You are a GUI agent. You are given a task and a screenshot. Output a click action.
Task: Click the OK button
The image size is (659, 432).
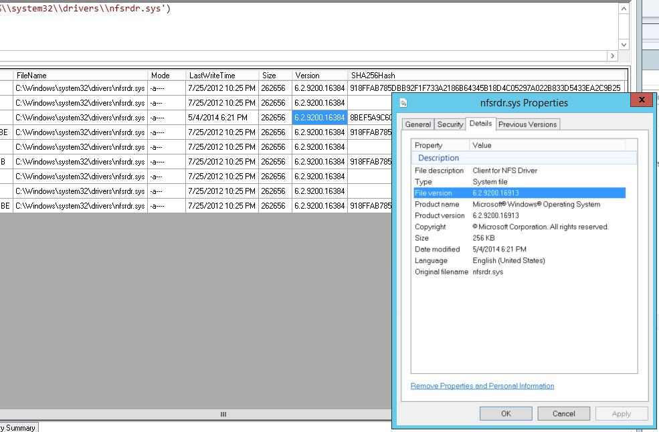coord(506,413)
